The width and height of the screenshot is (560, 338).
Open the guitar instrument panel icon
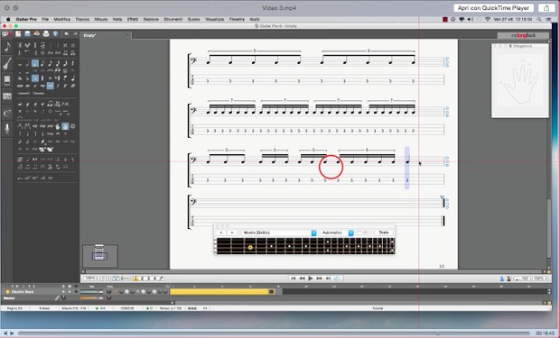point(7,63)
